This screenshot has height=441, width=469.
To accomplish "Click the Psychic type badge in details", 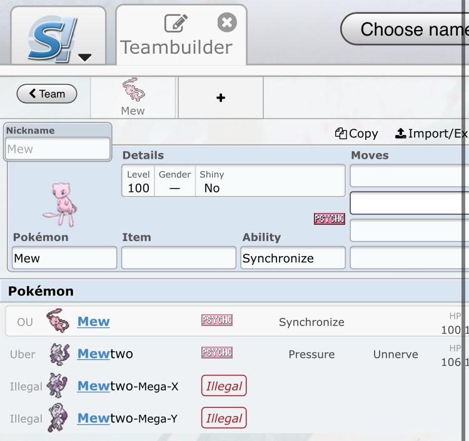I will (330, 219).
